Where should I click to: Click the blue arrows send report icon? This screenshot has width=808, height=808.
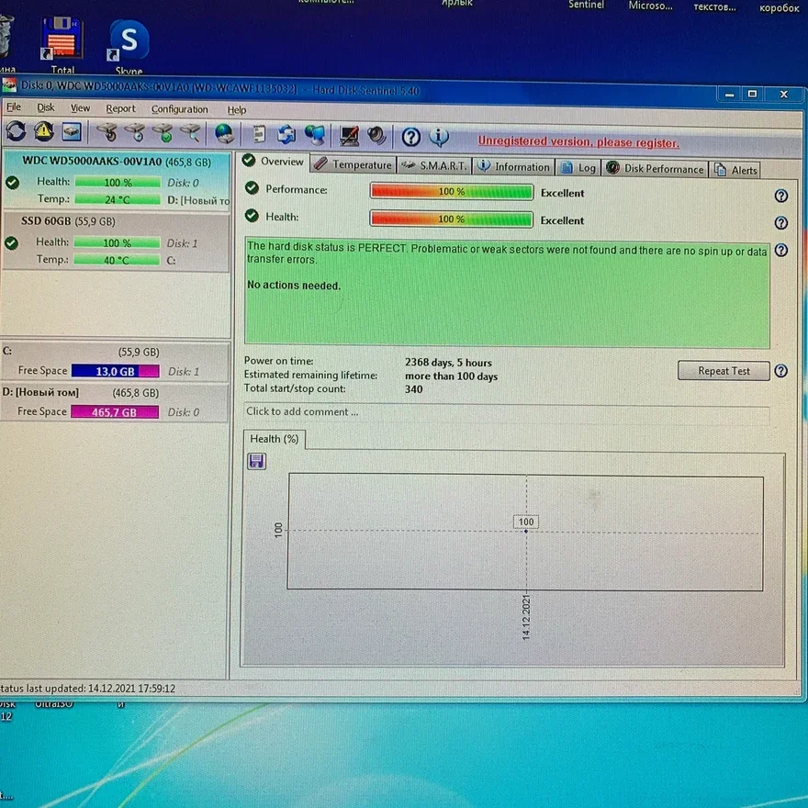[286, 135]
